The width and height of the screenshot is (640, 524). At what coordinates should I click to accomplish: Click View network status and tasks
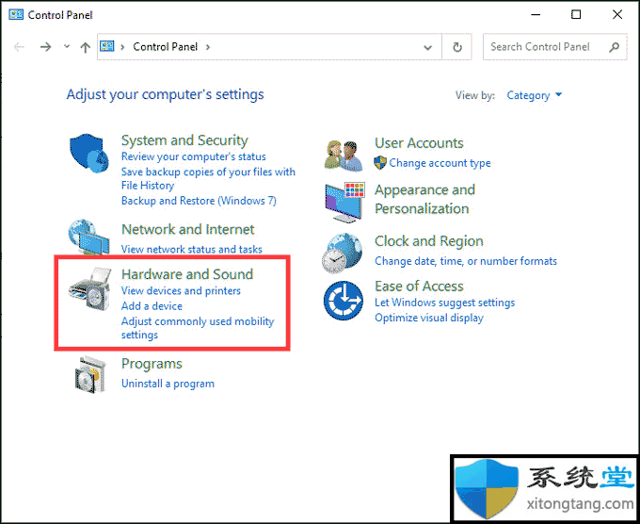[192, 250]
